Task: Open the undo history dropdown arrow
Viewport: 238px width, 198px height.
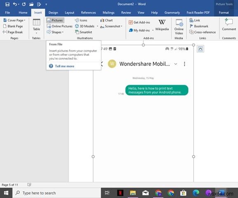Action: [19, 4]
